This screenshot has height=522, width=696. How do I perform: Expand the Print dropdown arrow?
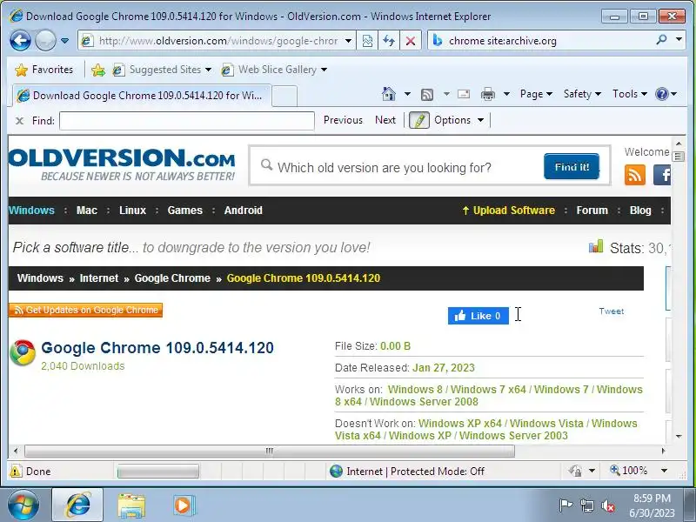[x=506, y=94]
